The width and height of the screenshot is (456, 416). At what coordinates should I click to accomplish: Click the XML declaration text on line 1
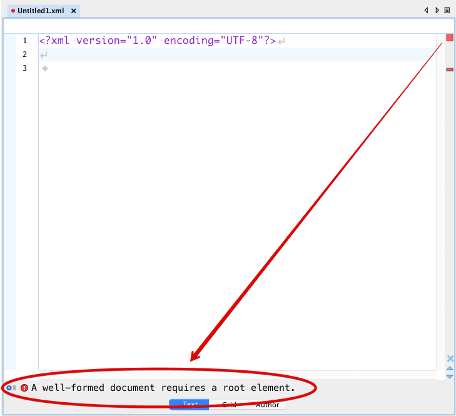(x=156, y=41)
